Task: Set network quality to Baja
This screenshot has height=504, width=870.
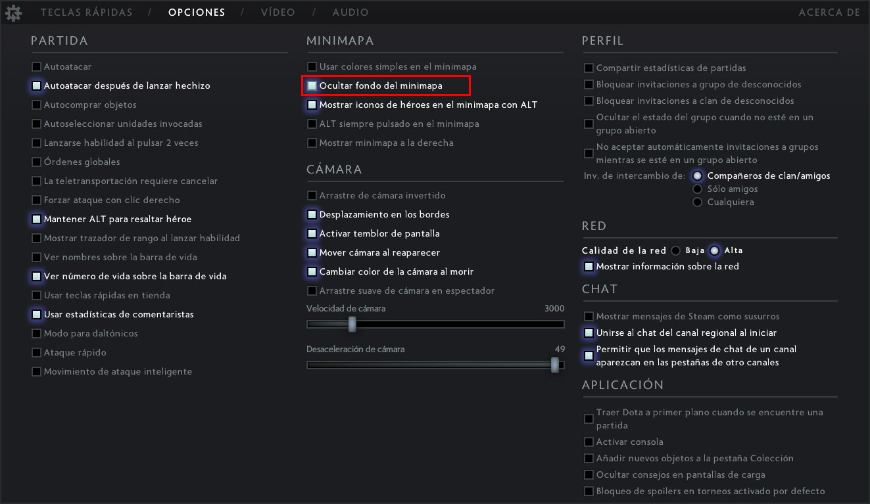Action: (675, 250)
